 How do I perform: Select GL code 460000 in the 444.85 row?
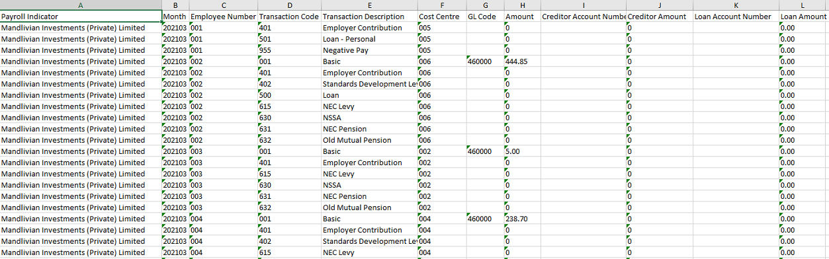(485, 61)
